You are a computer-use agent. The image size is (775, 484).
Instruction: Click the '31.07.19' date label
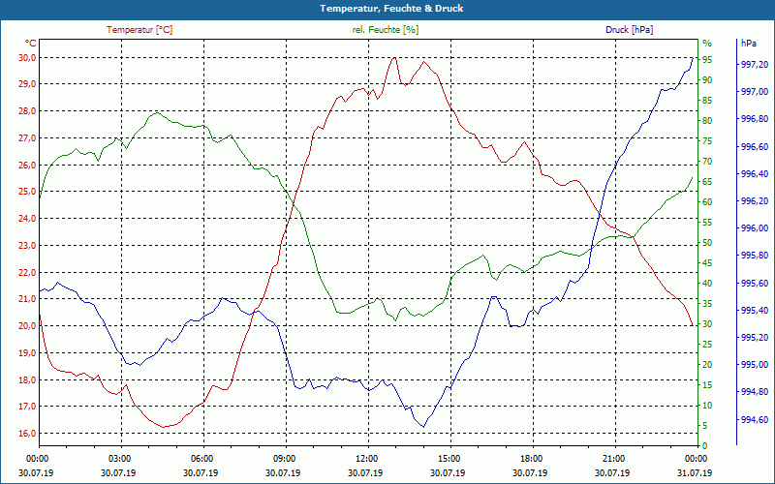click(695, 472)
